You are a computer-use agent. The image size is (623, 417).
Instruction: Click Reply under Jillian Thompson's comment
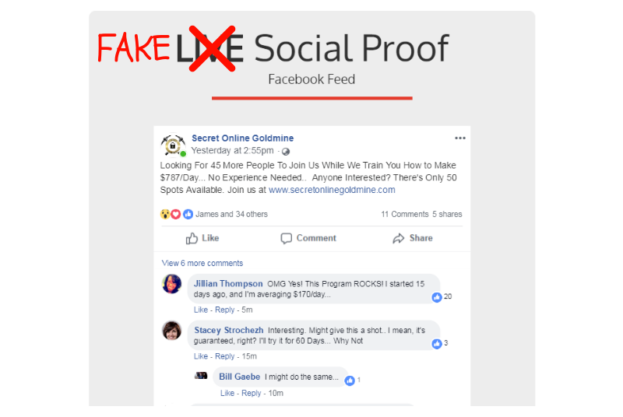click(224, 310)
